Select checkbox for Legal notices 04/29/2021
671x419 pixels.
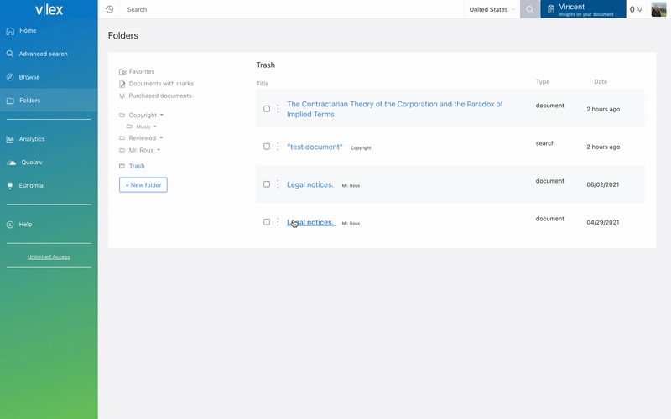(x=267, y=222)
